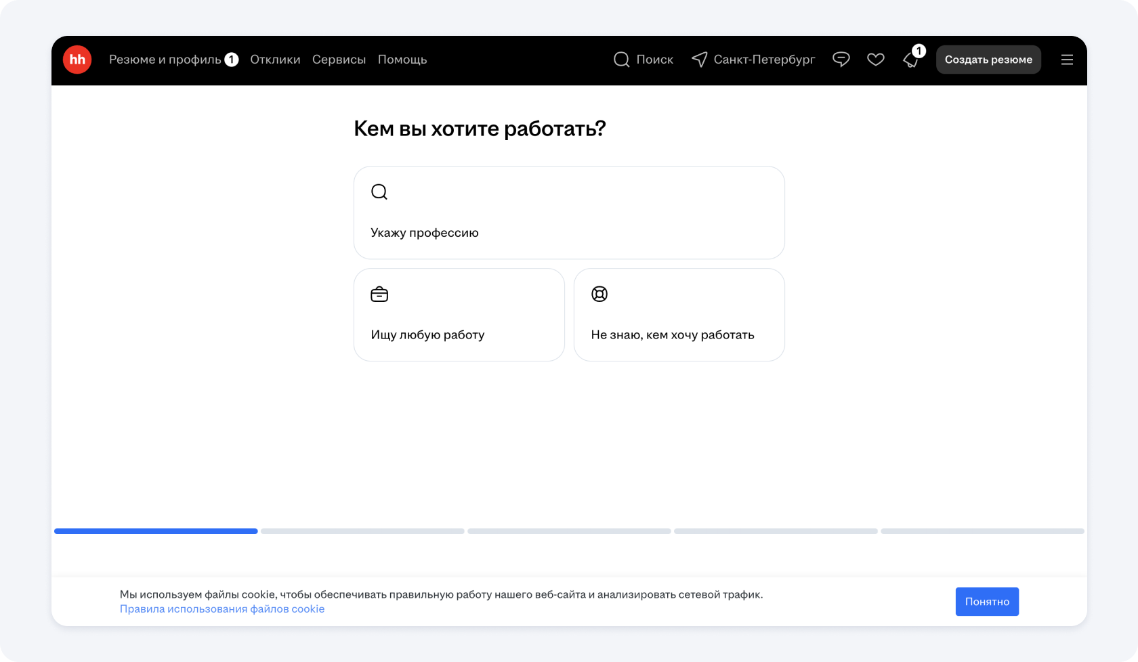Click the magnifier icon beside Поиск

tap(621, 60)
